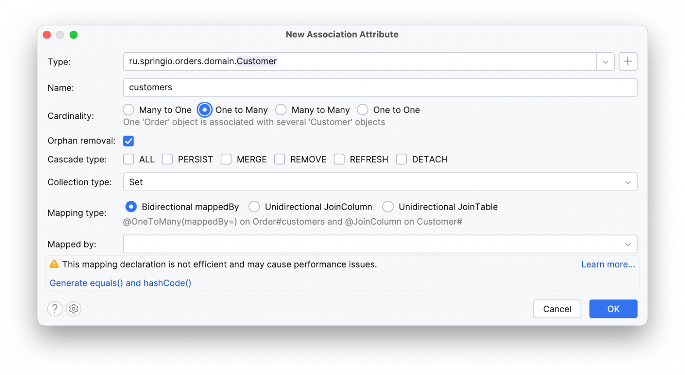Choose Many to Many cardinality
The image size is (685, 375).
281,110
